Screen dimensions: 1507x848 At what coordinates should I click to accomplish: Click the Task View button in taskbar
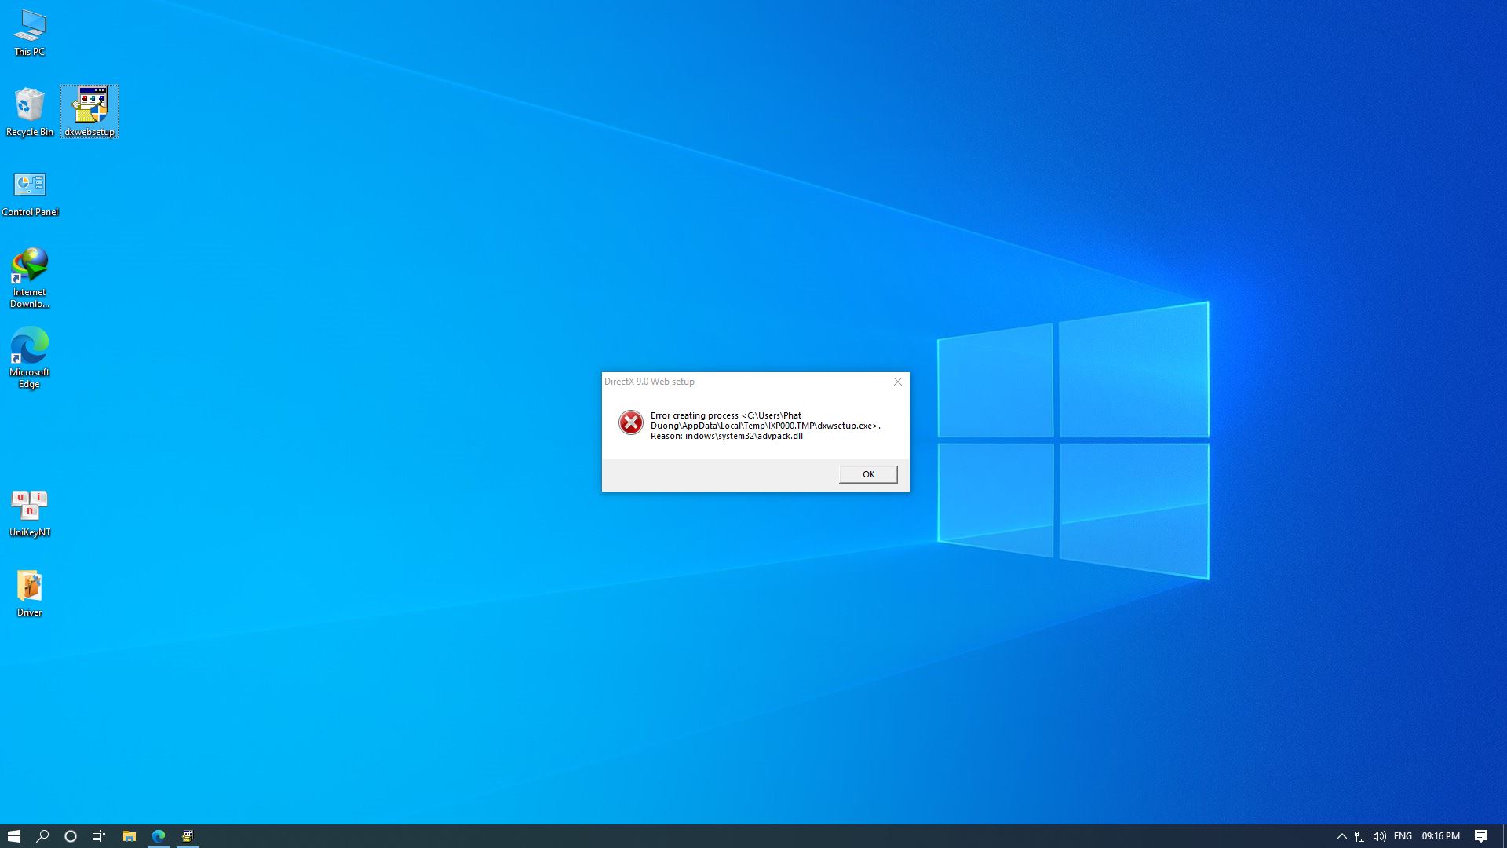(100, 835)
